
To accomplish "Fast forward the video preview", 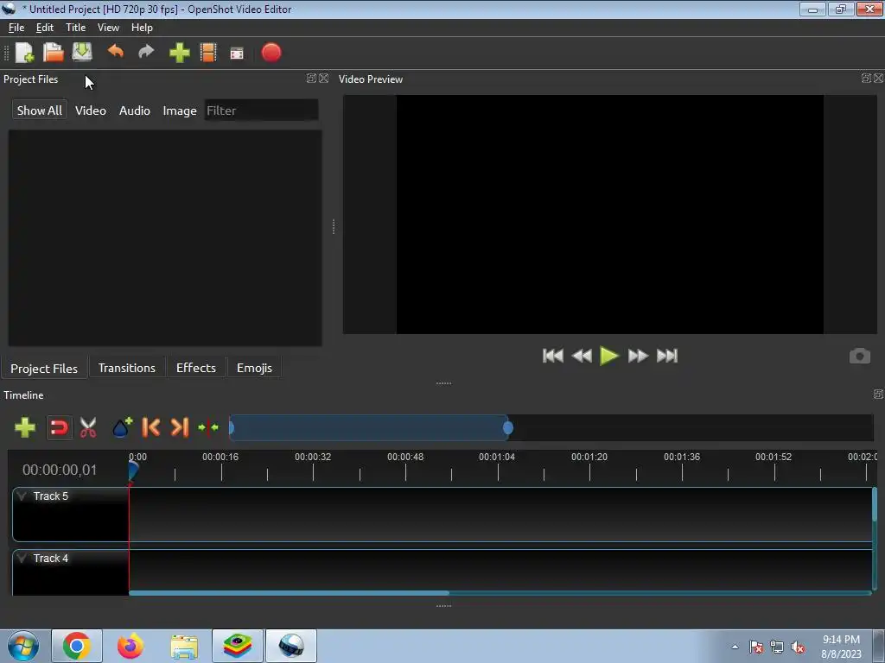I will 638,356.
